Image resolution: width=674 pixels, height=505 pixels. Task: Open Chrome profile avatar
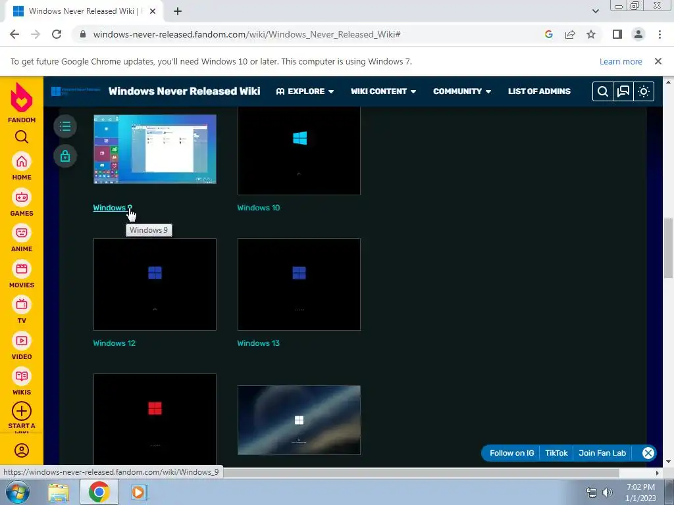[638, 34]
